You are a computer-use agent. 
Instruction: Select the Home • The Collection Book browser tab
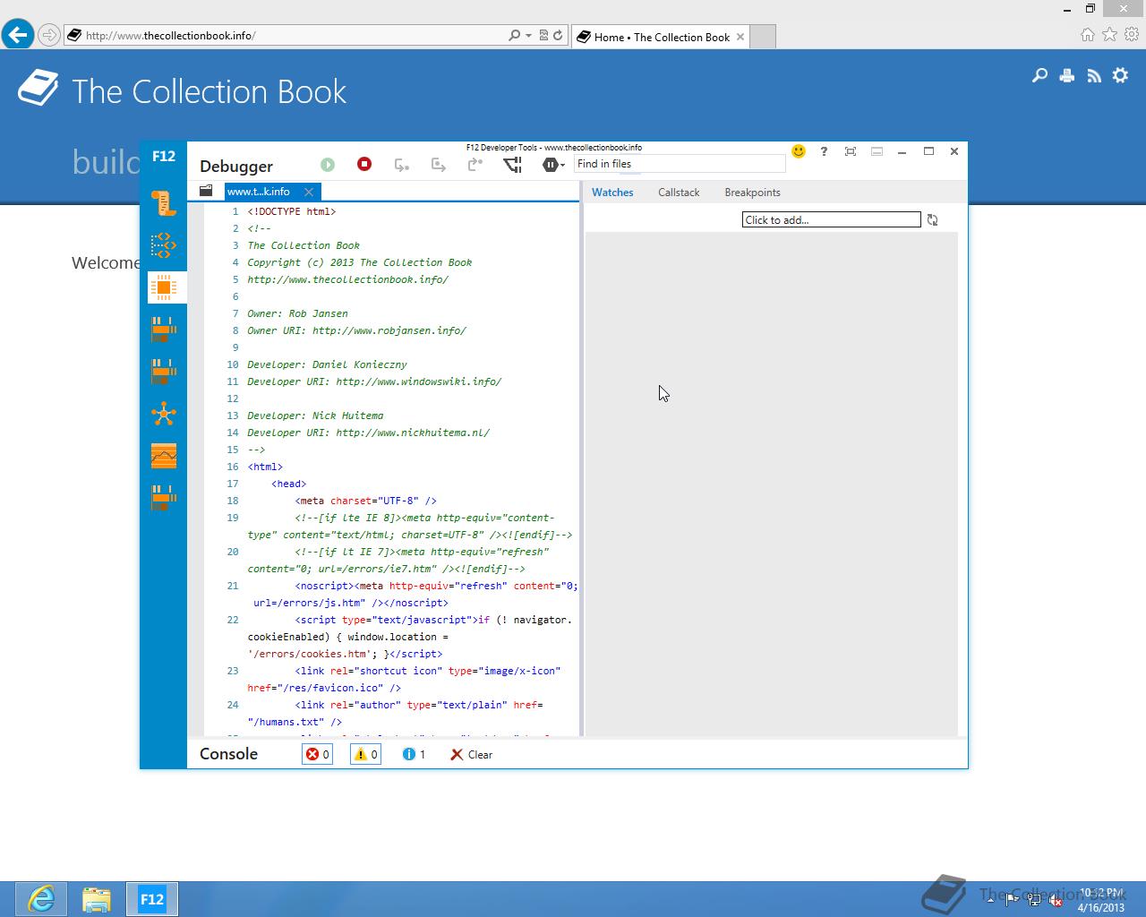[x=662, y=37]
